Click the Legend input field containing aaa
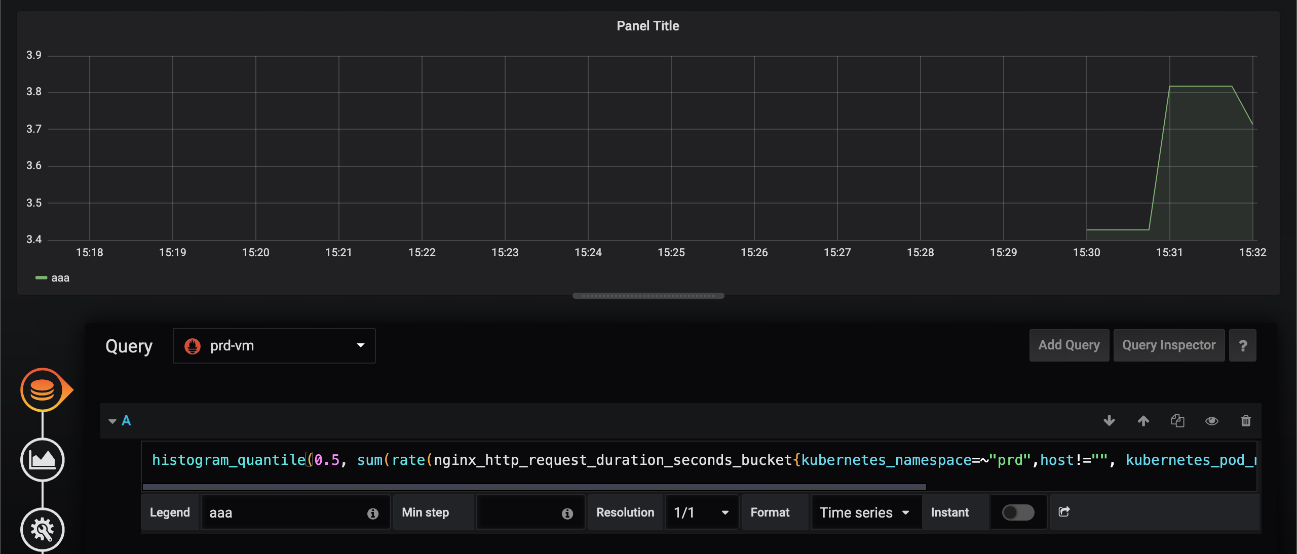Viewport: 1297px width, 554px height. tap(295, 512)
